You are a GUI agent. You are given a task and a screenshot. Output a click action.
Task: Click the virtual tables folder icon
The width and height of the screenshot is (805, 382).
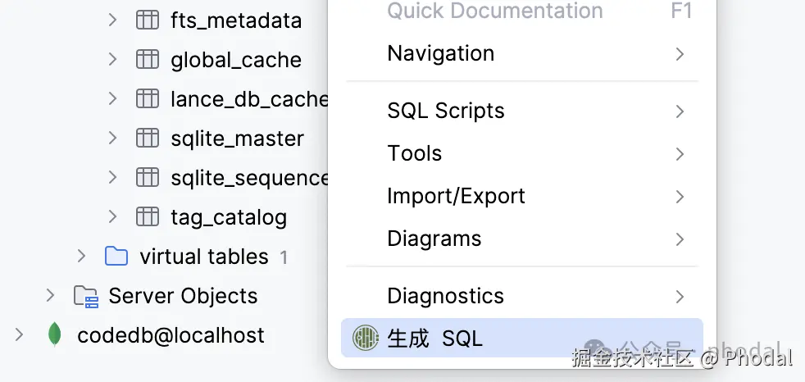pos(116,257)
